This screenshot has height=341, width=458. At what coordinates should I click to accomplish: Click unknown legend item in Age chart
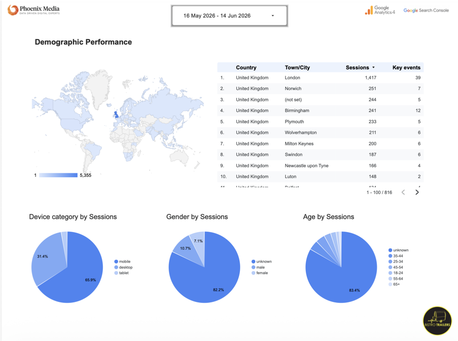[x=399, y=250]
